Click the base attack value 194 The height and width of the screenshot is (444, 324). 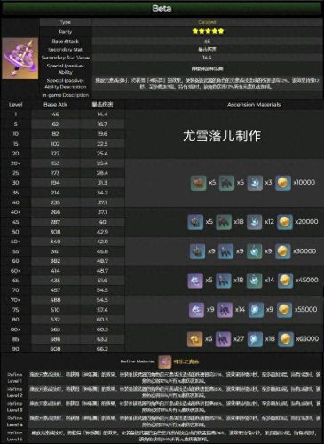(55, 183)
